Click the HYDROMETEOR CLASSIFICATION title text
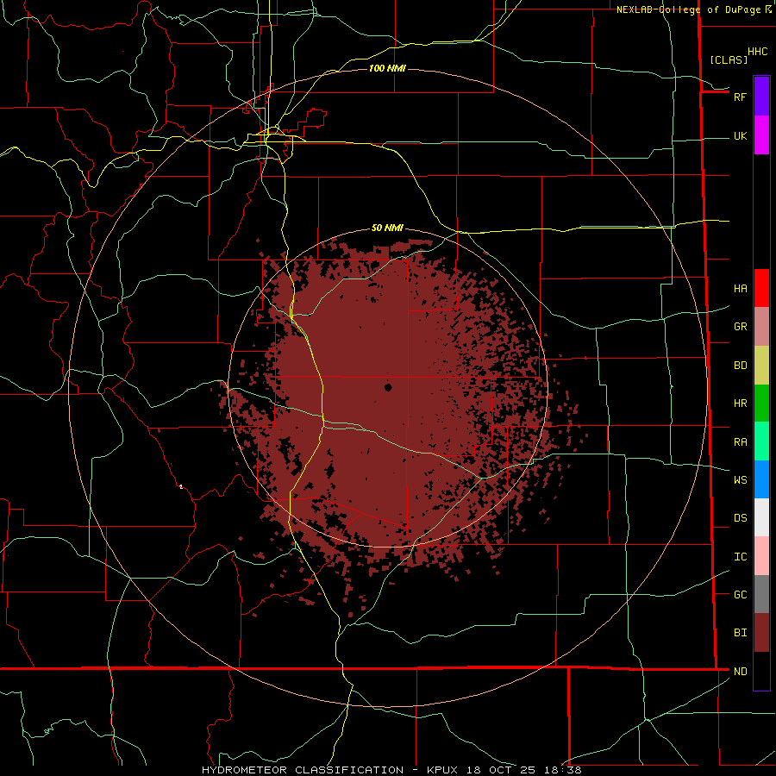This screenshot has height=776, width=776. point(304,770)
